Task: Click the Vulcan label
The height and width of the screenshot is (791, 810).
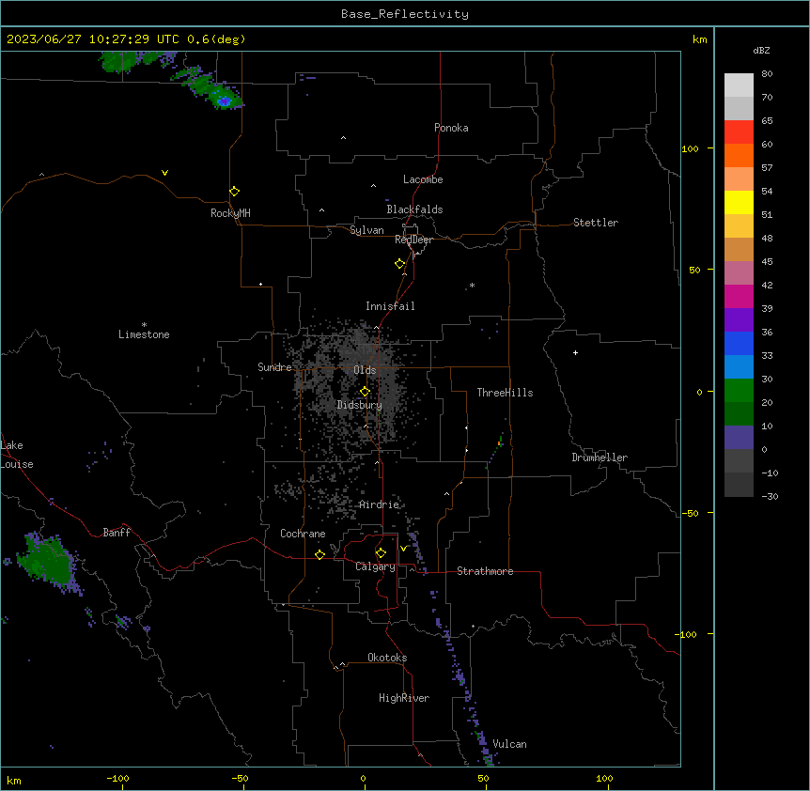Action: pyautogui.click(x=509, y=744)
